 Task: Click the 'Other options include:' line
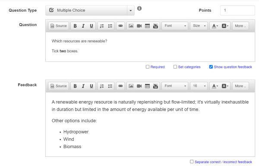[x=74, y=121]
